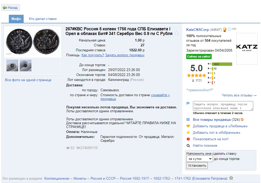Toggle the star next to seller rating 44647
The width and height of the screenshot is (261, 183).
click(x=229, y=29)
